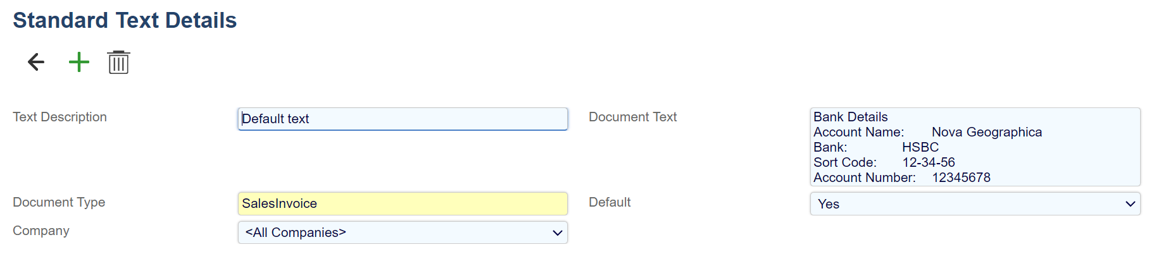Viewport: 1154px width, 254px height.
Task: Place cursor in account number 12345678
Action: [x=961, y=178]
